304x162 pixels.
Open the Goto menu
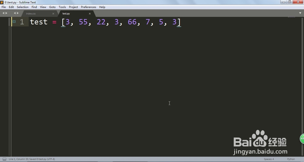pyautogui.click(x=52, y=7)
